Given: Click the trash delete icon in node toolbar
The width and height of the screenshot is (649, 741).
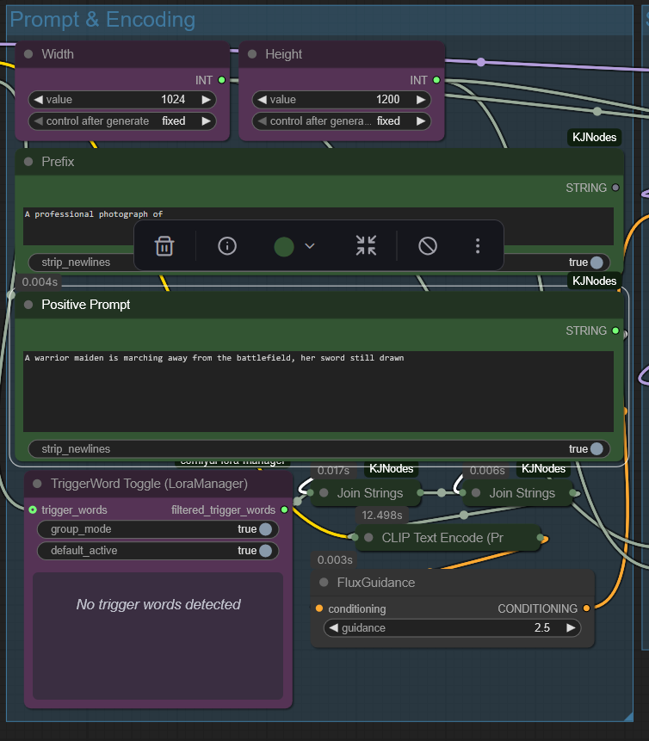Looking at the screenshot, I should pos(164,246).
